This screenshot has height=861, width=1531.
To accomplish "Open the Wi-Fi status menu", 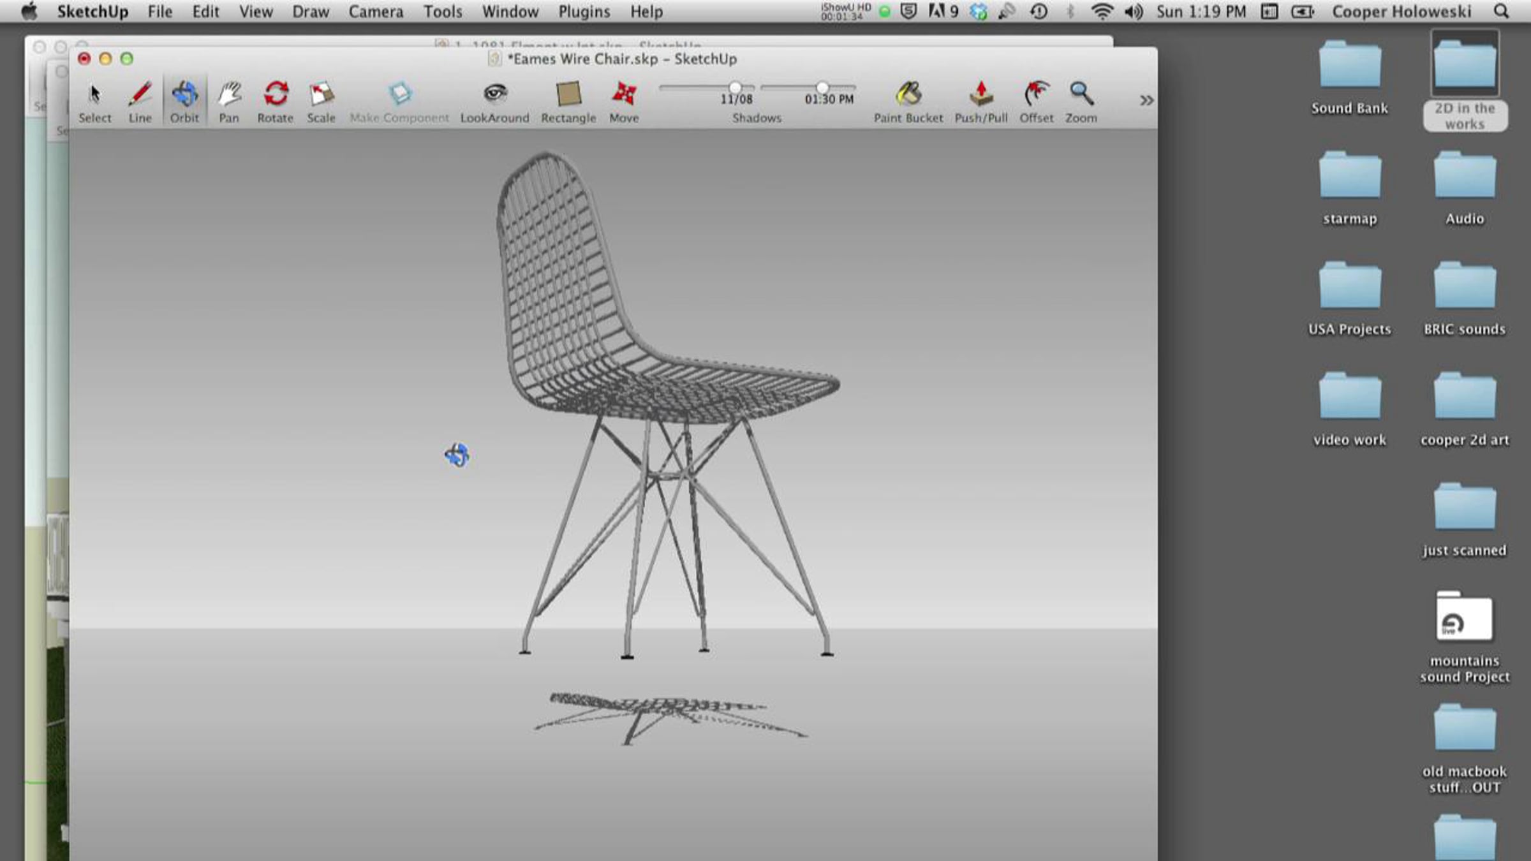I will [x=1102, y=11].
